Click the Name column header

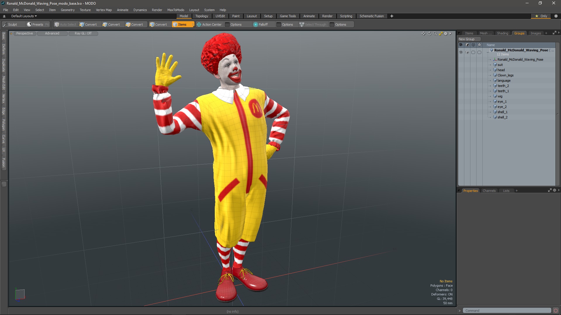tap(491, 45)
